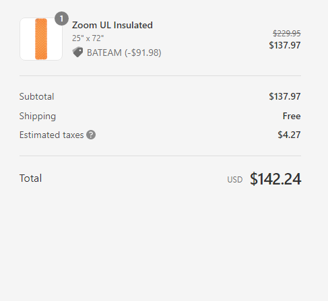The image size is (328, 301).
Task: Open the orange sleeping pad product thumbnail
Action: [x=41, y=39]
